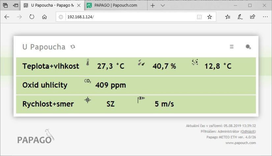This screenshot has width=272, height=156.
Task: Click the 40,7 % humidity value
Action: [164, 66]
